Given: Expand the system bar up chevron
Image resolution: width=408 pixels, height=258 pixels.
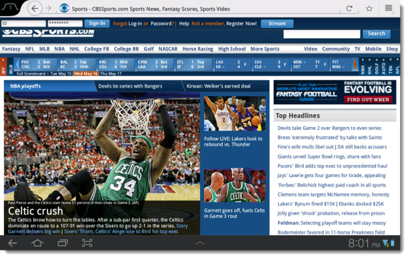Looking at the screenshot, I should pyautogui.click(x=199, y=243).
